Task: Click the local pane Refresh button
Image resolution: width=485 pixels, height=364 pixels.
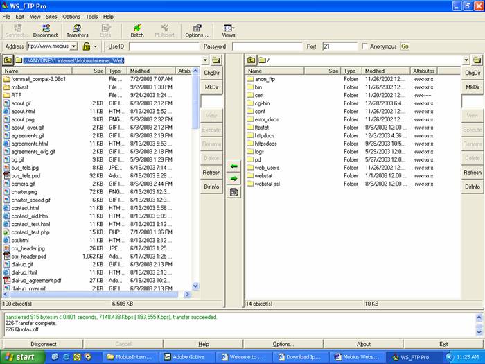Action: click(211, 173)
